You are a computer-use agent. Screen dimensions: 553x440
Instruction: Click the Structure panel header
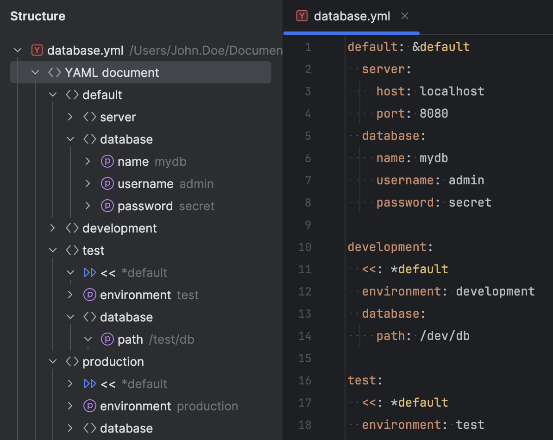(x=38, y=16)
